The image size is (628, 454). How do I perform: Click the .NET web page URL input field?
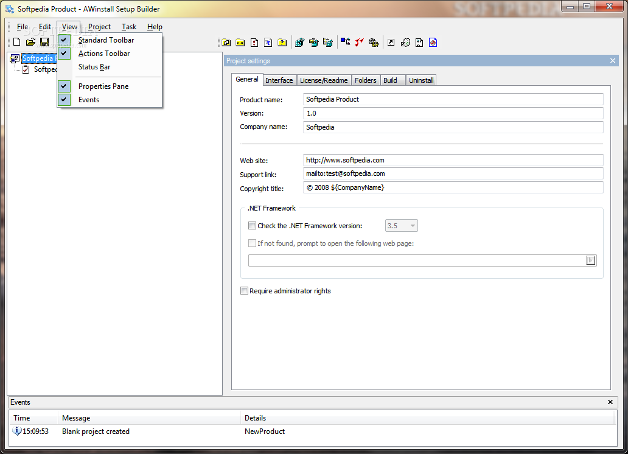coord(417,260)
